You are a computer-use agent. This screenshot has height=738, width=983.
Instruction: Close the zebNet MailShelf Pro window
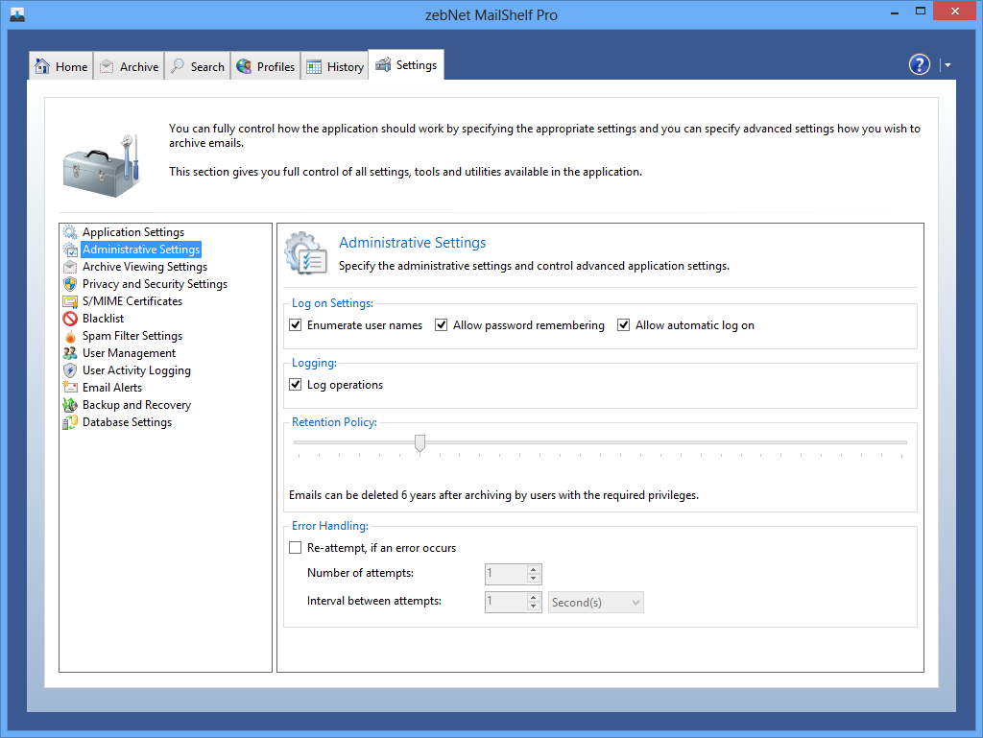[955, 12]
